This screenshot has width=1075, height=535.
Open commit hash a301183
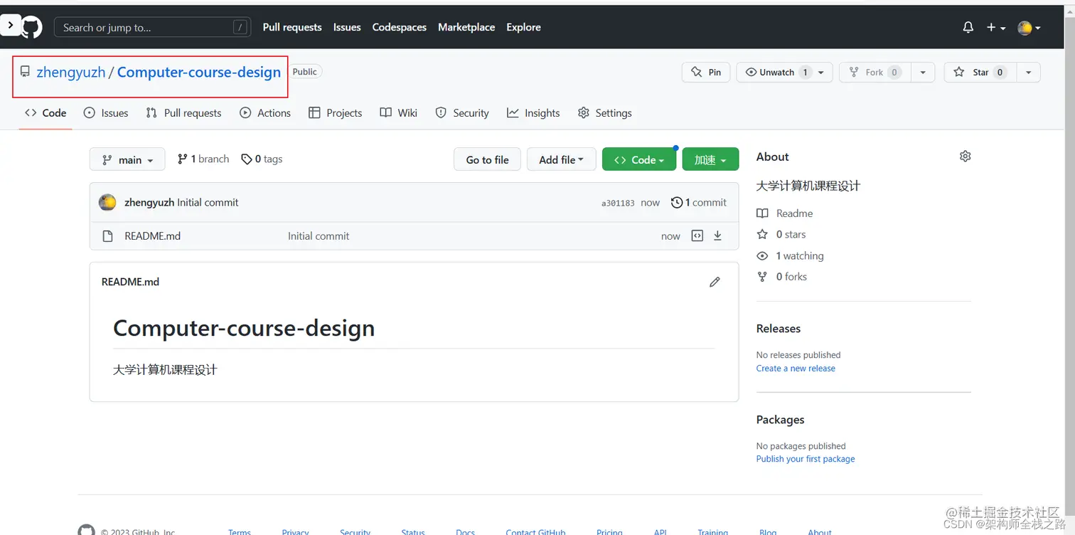point(618,203)
